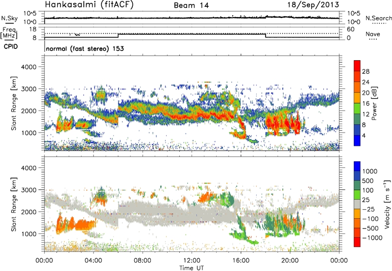Click the '4' tick on Power scale
392x271 pixels.
point(364,135)
